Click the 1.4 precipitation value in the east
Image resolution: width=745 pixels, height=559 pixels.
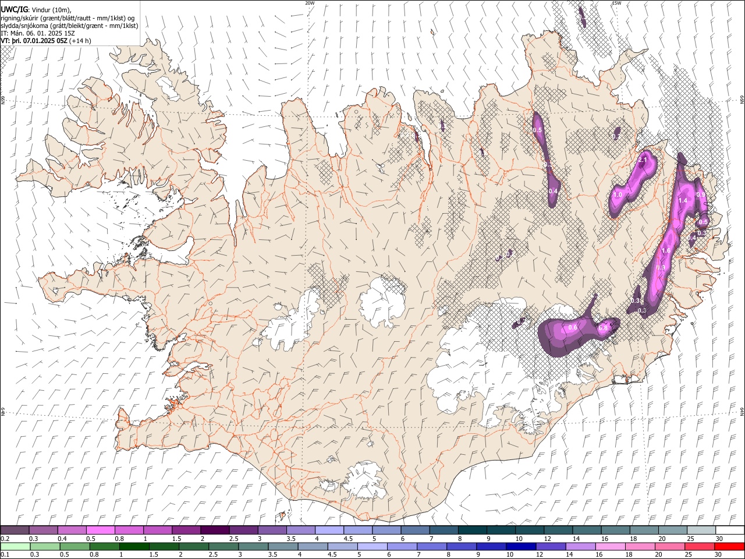[683, 200]
